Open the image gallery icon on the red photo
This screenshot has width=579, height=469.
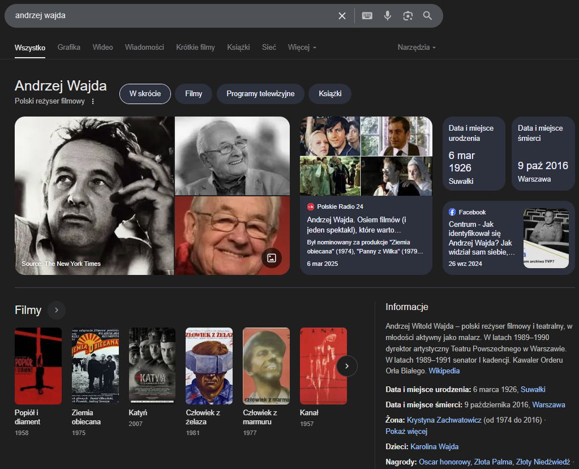pyautogui.click(x=272, y=258)
